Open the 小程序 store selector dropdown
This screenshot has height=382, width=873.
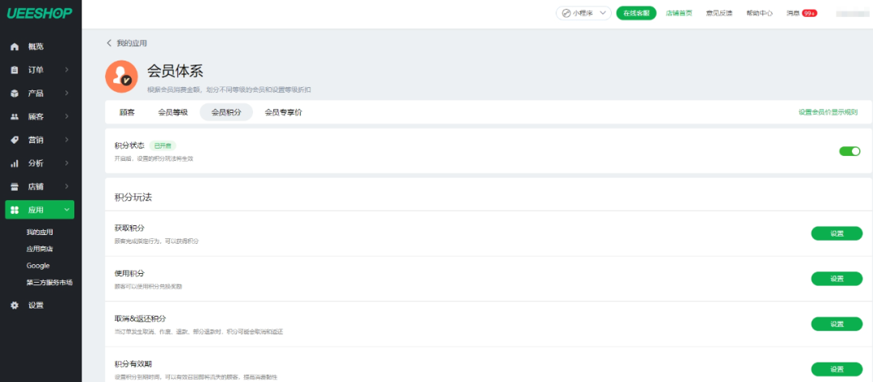click(x=582, y=13)
